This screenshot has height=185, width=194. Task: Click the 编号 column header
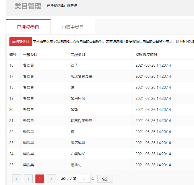click(13, 54)
